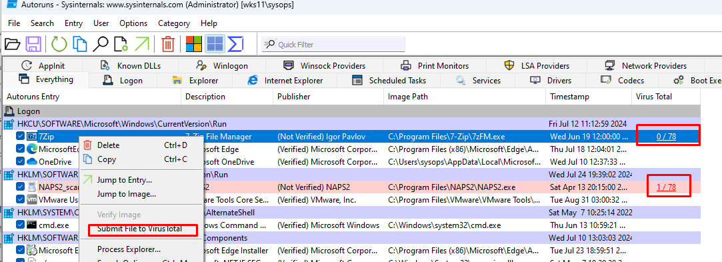Sort by the Virus Total column header
This screenshot has height=262, width=722.
tap(666, 97)
